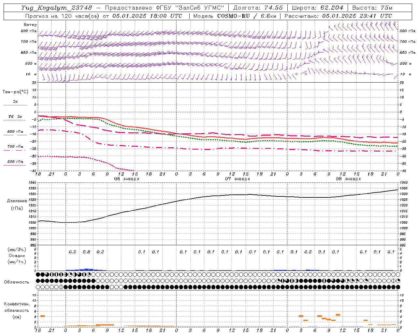Click the (мм/1ч.) precipitation unit label
The image size is (417, 333).
tap(17, 262)
